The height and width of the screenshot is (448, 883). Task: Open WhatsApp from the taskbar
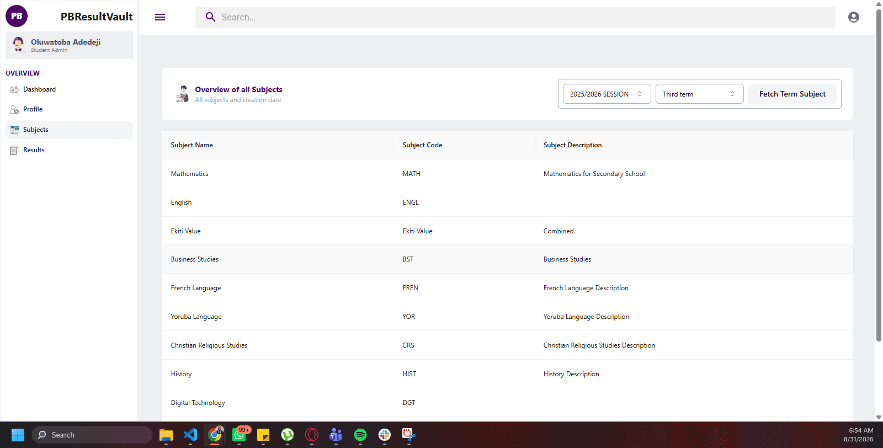(240, 435)
